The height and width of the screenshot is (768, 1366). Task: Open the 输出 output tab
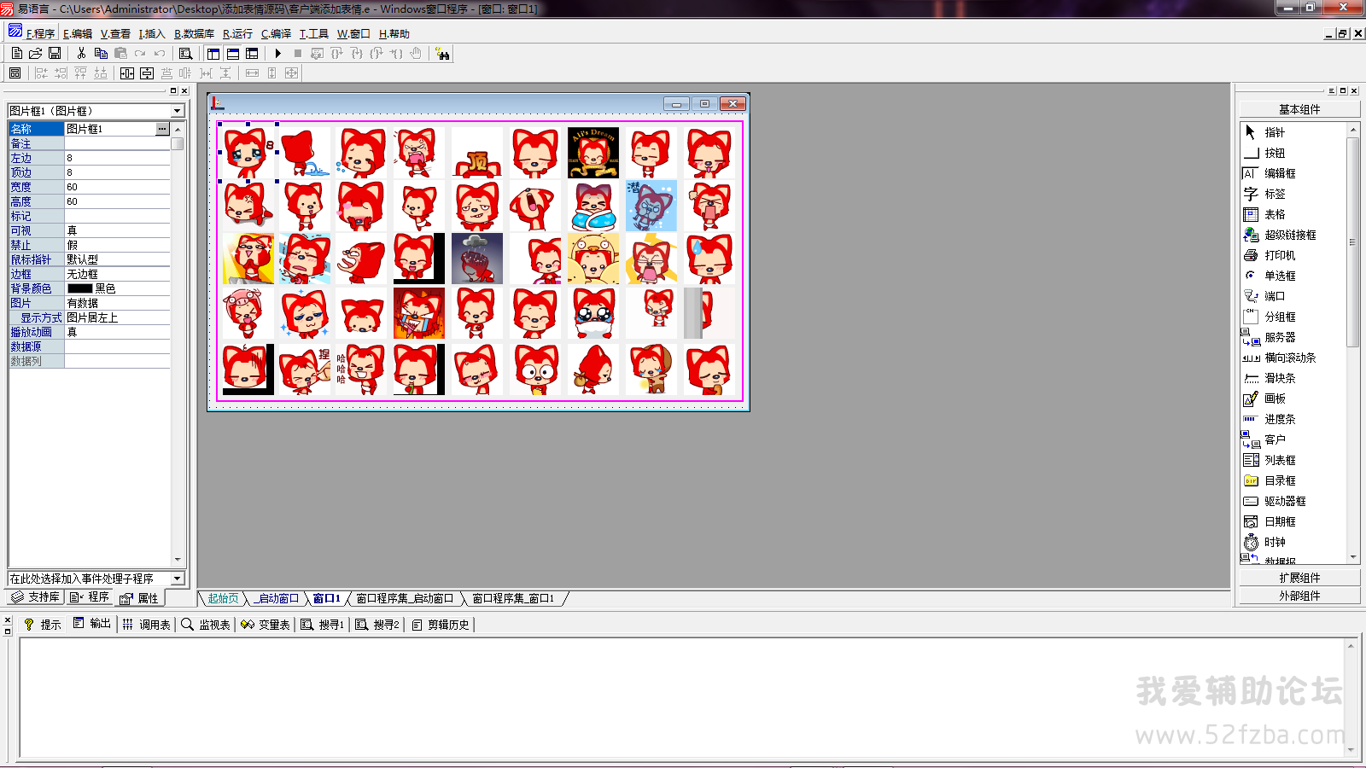tap(92, 624)
